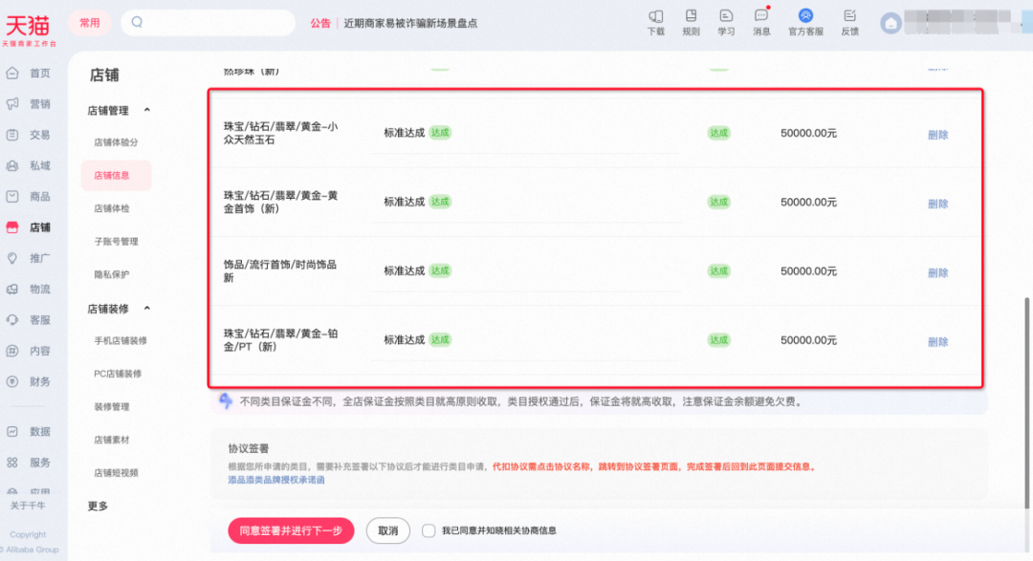Click 同意签署并进行下一步 button
This screenshot has width=1033, height=561.
291,530
